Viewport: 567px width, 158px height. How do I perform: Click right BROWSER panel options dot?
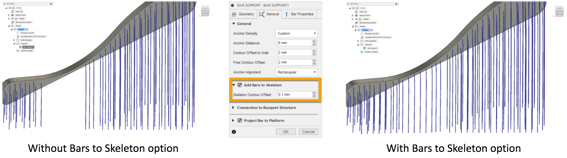coord(396,4)
